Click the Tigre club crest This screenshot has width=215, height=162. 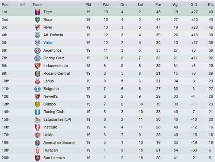coord(37,12)
